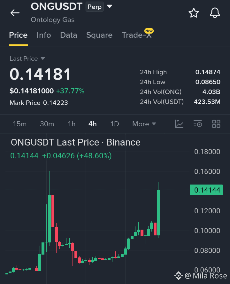
Task: Select the 1h timeframe
Action: [72, 124]
